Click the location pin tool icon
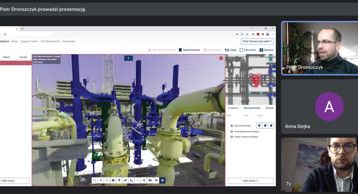 pos(119,180)
